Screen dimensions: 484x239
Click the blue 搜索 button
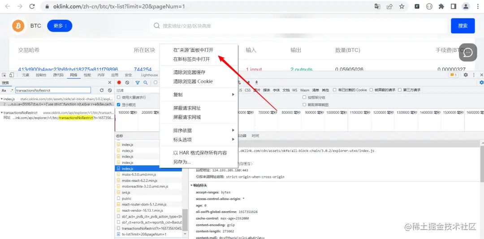tap(462, 26)
